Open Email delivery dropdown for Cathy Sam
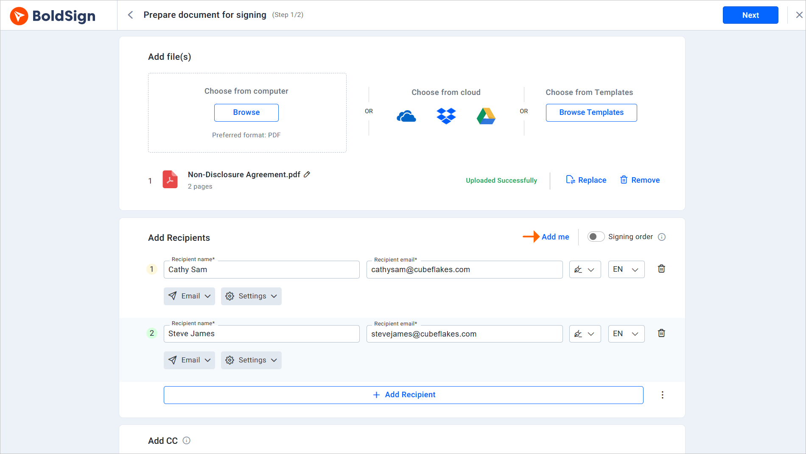 189,296
